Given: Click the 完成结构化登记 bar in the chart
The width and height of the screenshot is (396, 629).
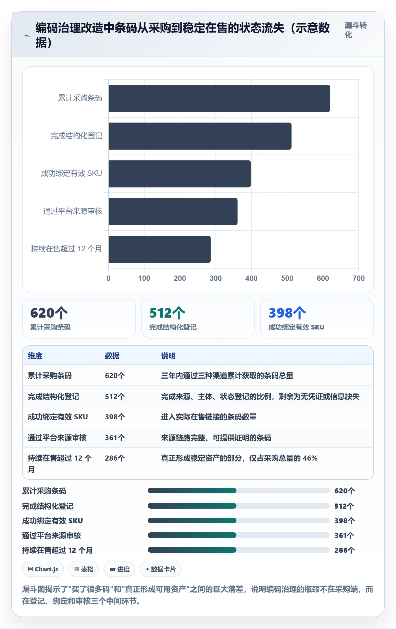Looking at the screenshot, I should (200, 136).
